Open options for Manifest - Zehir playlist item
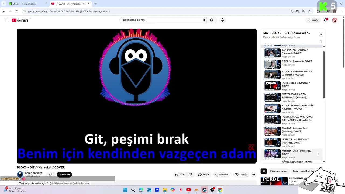 pos(318,154)
